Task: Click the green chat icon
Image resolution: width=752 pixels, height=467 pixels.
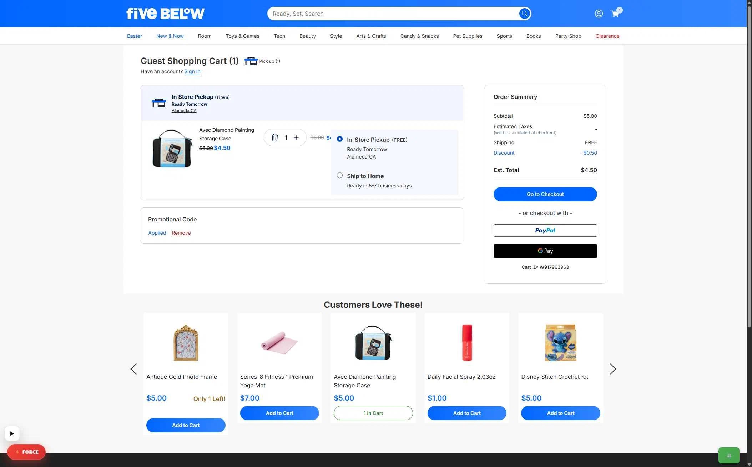Action: 728,455
